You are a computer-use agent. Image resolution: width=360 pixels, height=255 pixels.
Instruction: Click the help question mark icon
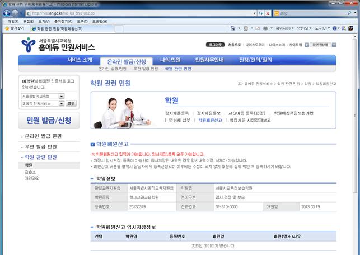[335, 28]
